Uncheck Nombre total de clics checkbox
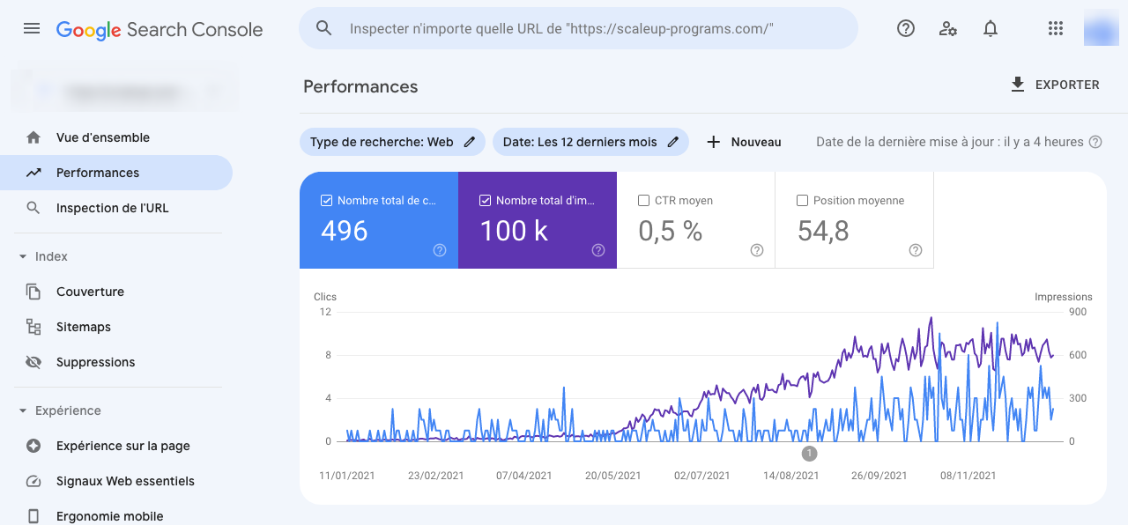 [327, 201]
